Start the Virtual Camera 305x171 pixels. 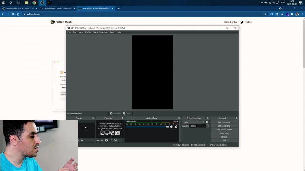point(224,130)
